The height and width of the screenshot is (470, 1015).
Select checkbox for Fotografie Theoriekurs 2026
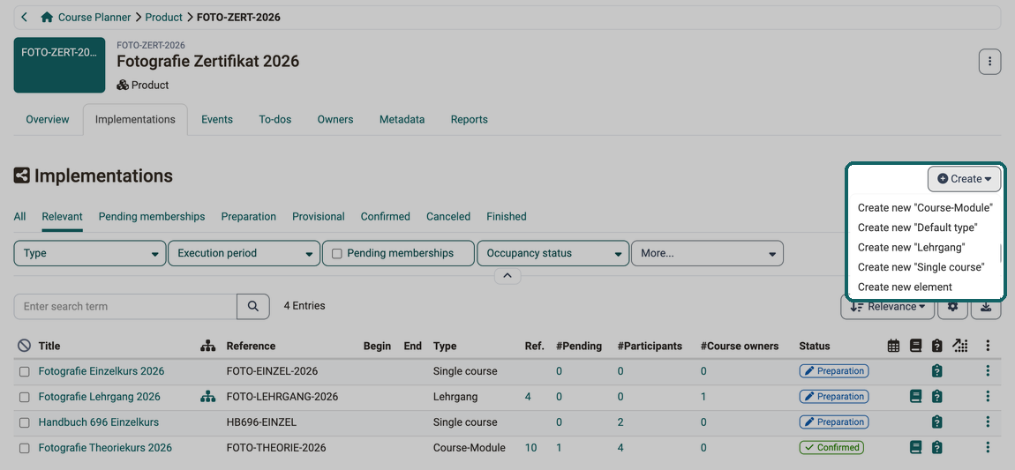[25, 448]
